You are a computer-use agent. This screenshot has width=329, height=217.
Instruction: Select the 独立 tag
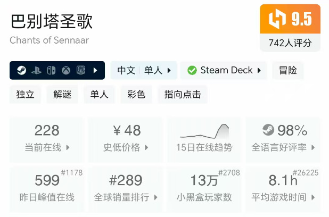25,94
